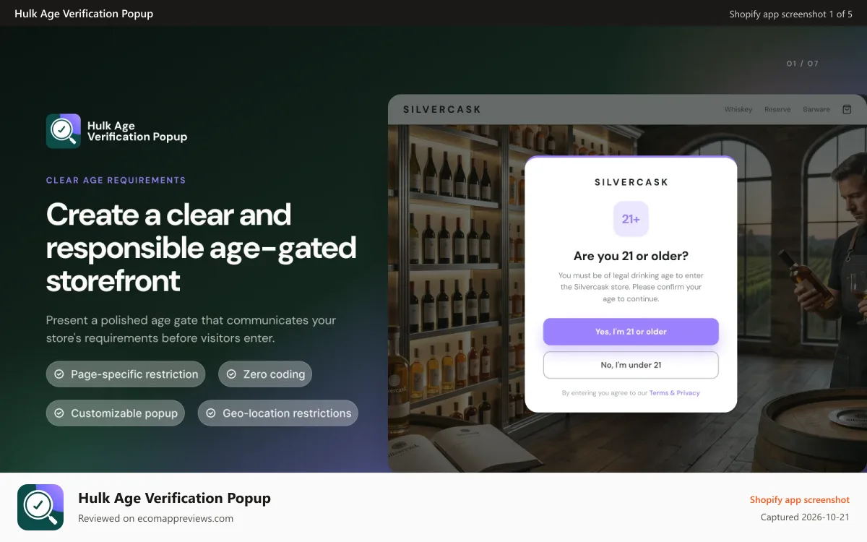The height and width of the screenshot is (542, 867).
Task: Confirm with Yes, I'm 21 or older
Action: point(631,332)
